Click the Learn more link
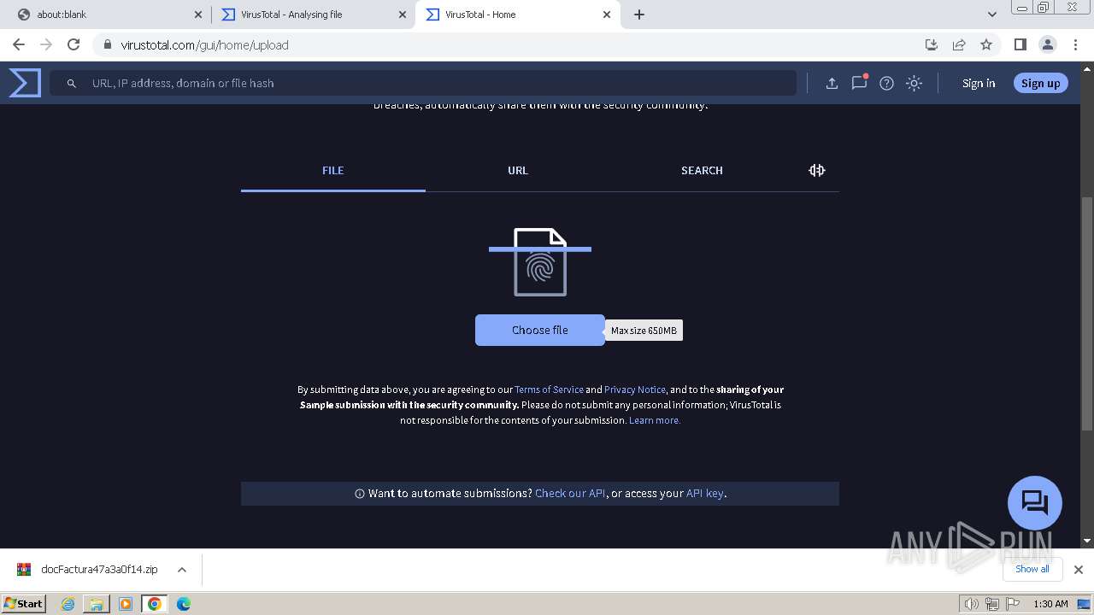Screen dimensions: 1094x615 click(x=655, y=420)
